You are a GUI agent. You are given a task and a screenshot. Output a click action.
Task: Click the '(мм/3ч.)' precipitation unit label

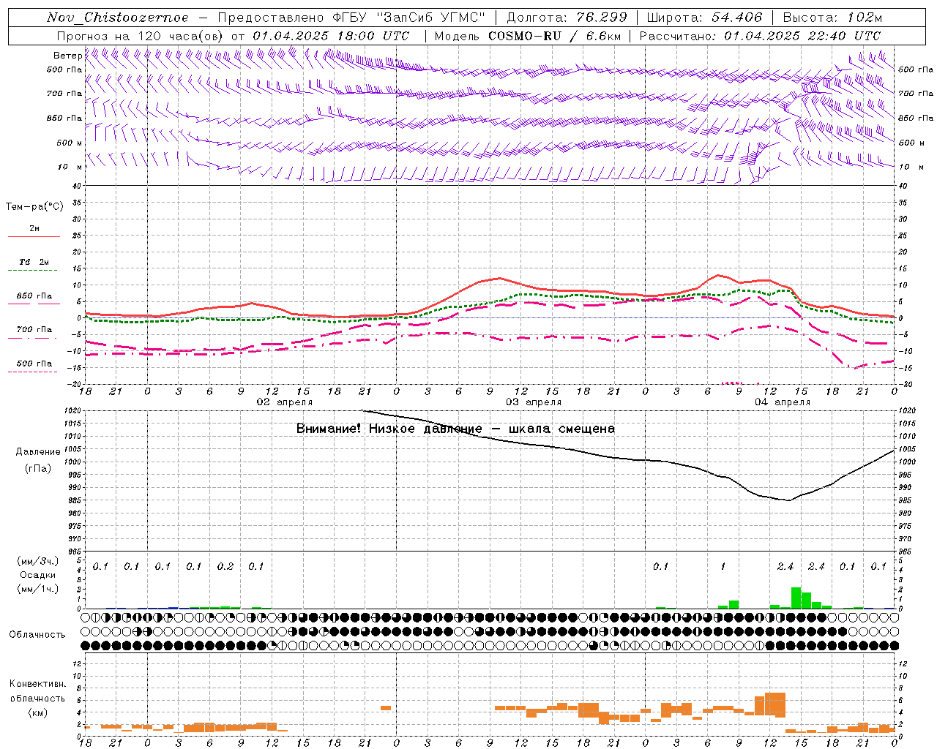pos(37,561)
